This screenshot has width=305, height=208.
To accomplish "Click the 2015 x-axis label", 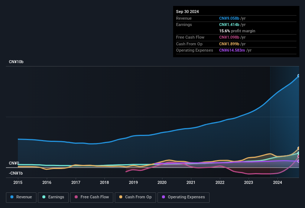I will click(x=18, y=182).
